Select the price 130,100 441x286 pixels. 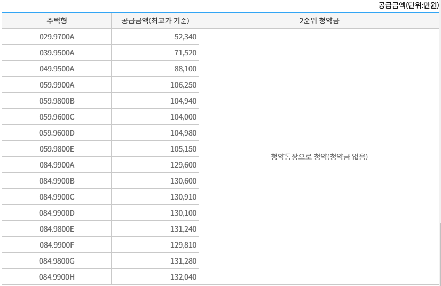click(x=183, y=213)
